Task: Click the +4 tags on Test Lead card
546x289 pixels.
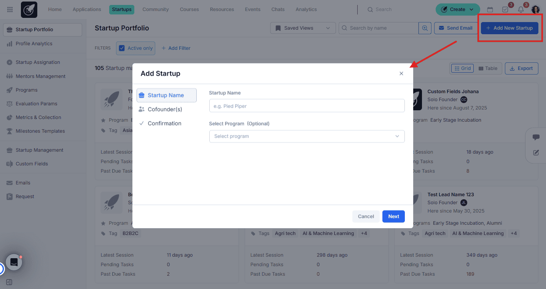Action: tap(514, 233)
